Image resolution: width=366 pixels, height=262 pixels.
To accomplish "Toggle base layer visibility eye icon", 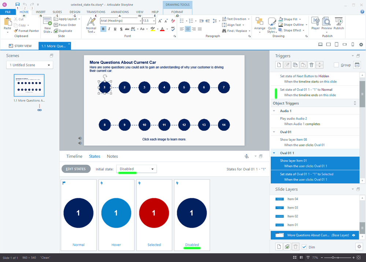I will click(x=354, y=235).
